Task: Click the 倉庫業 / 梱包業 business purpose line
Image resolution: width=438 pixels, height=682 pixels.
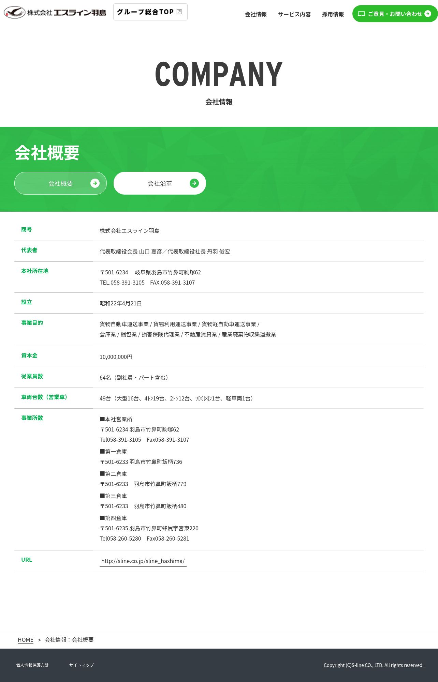Action: [x=188, y=334]
